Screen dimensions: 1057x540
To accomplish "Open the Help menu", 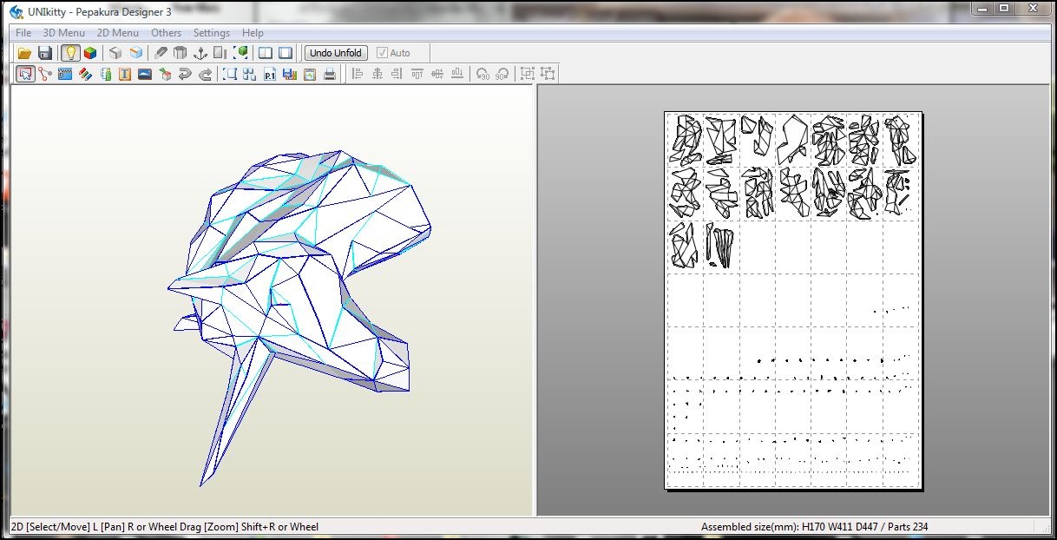I will pyautogui.click(x=253, y=33).
